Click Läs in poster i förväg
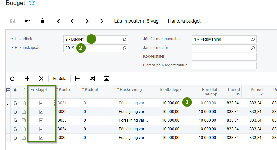Viewport: 277px width, 150px height. pyautogui.click(x=136, y=21)
